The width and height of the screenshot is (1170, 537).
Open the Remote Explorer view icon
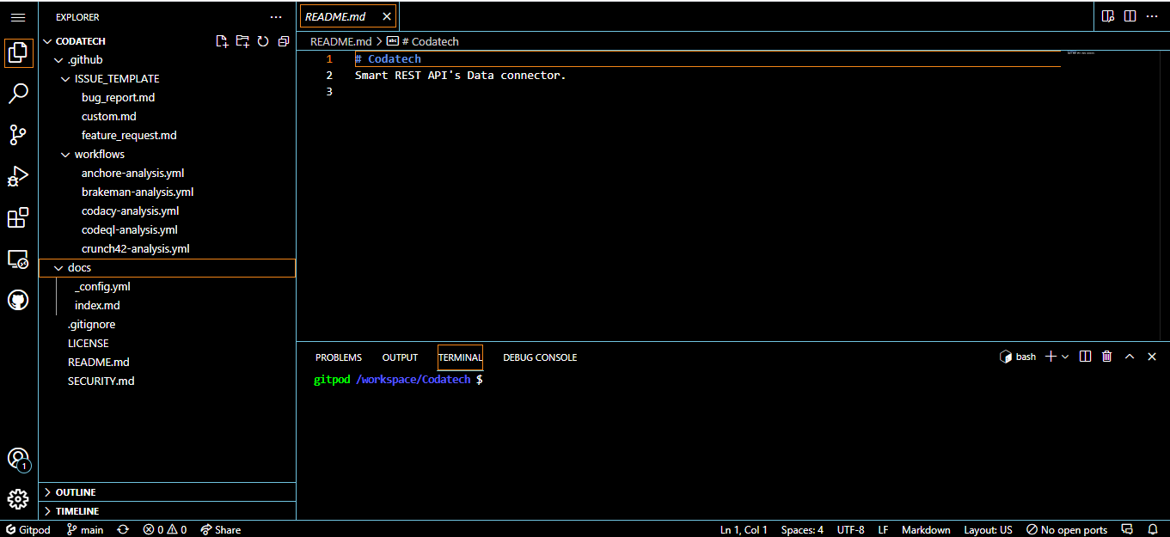tap(18, 259)
